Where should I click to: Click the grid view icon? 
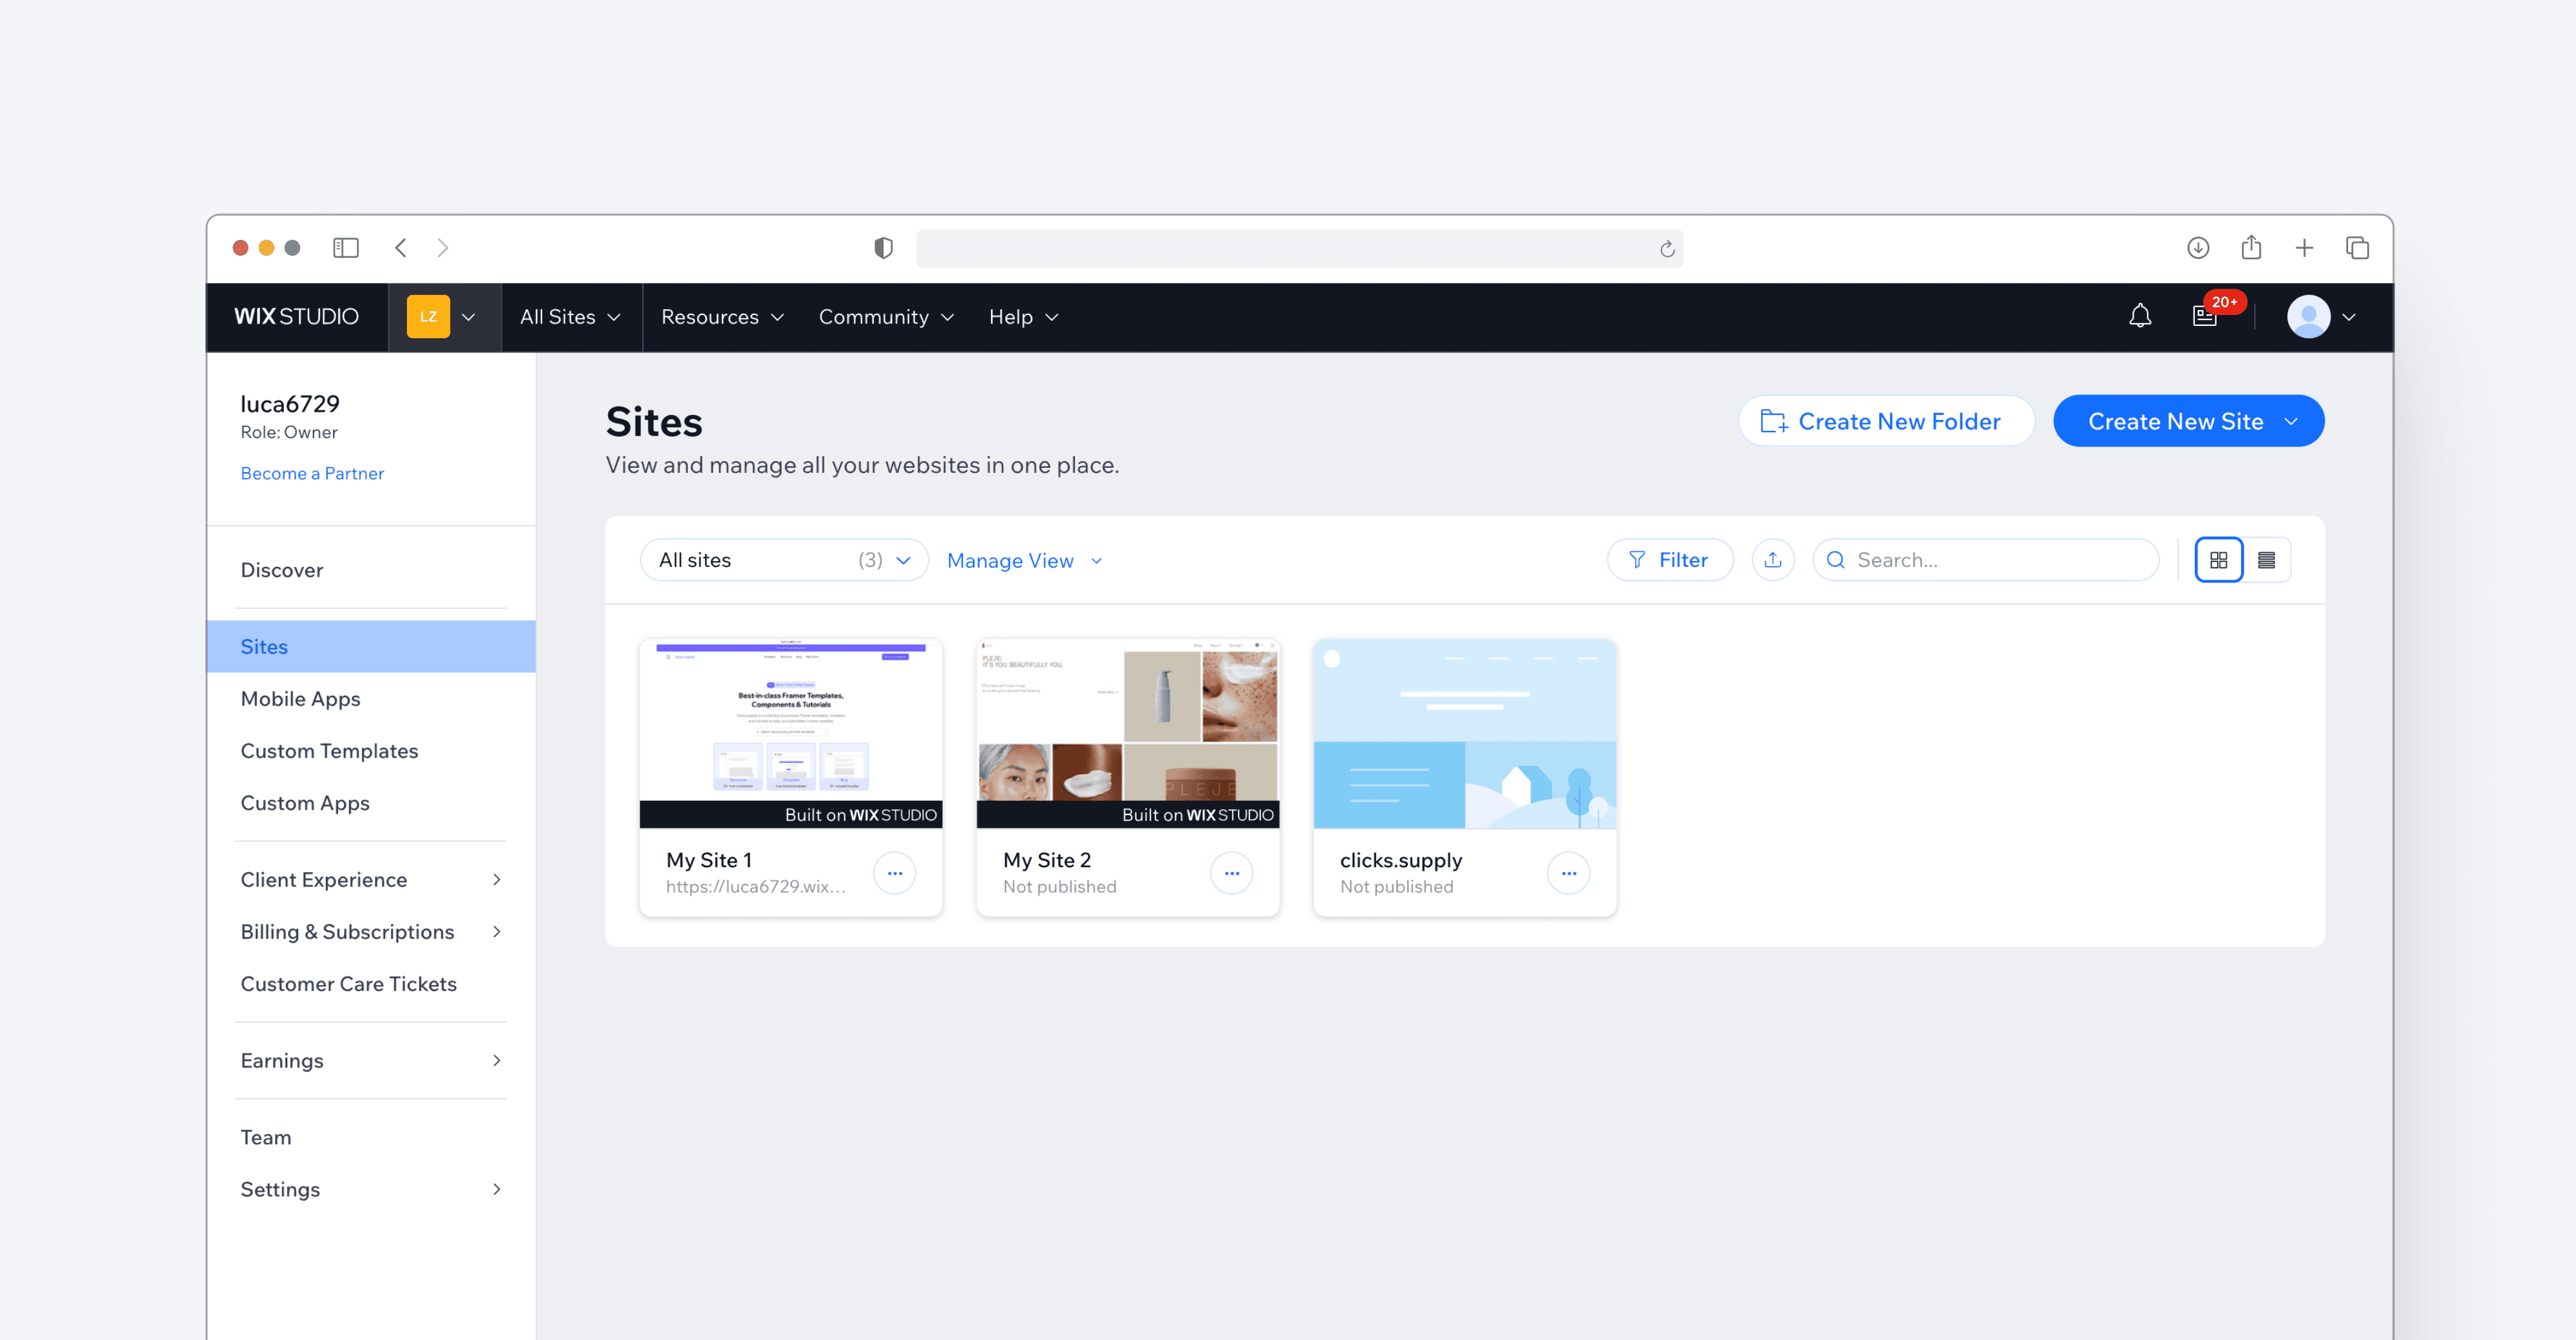2218,559
